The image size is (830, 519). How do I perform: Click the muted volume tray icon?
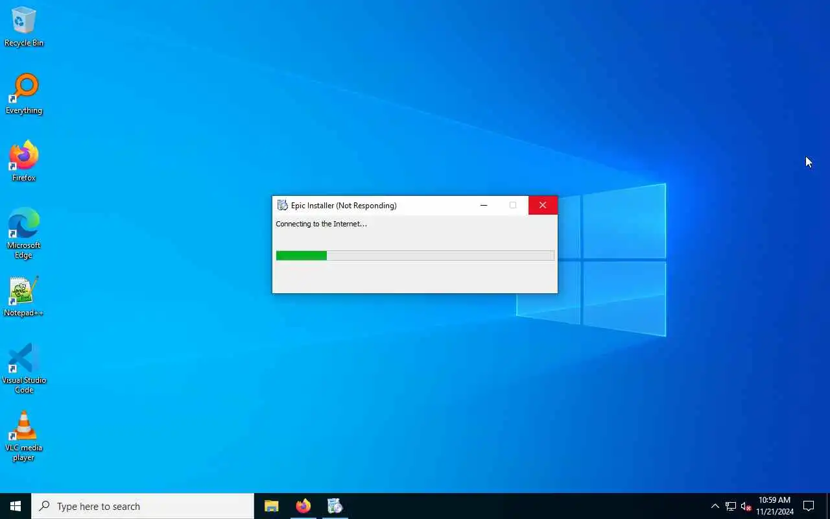[746, 506]
